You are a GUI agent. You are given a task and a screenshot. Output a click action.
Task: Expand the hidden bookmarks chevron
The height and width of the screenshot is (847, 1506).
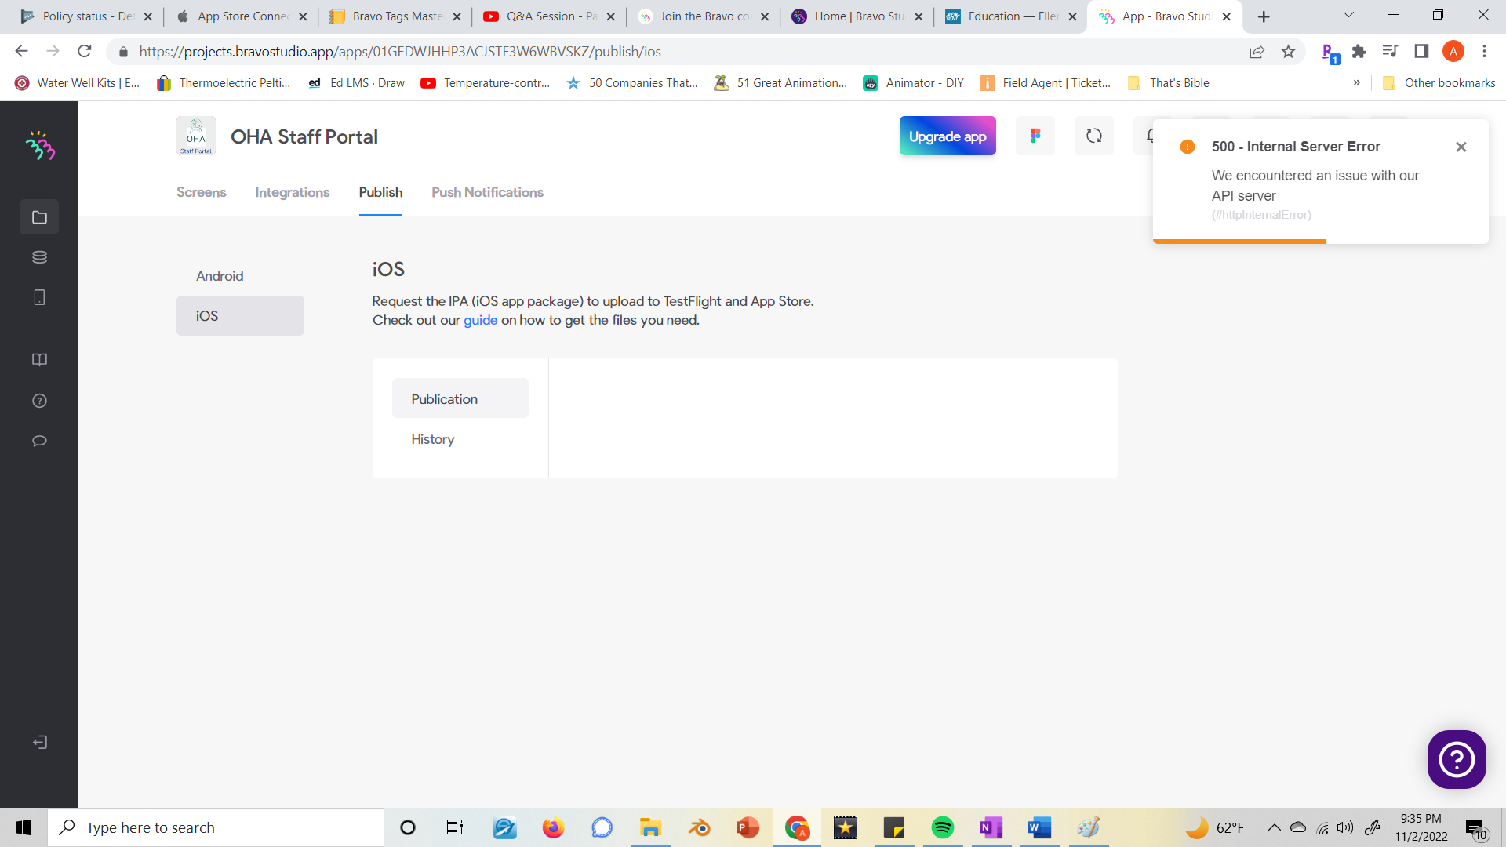(x=1356, y=82)
